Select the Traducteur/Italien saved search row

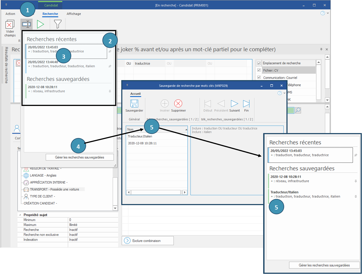point(140,136)
